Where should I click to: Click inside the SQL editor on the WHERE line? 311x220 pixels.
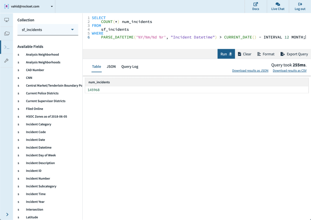pos(98,33)
